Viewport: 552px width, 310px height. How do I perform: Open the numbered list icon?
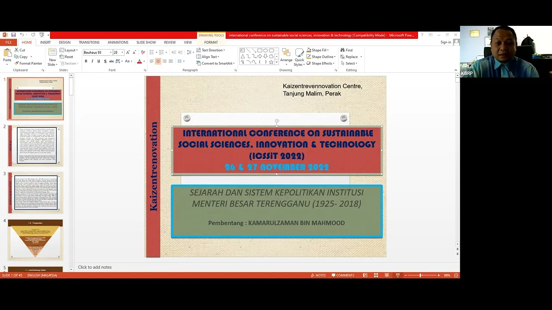pyautogui.click(x=162, y=53)
